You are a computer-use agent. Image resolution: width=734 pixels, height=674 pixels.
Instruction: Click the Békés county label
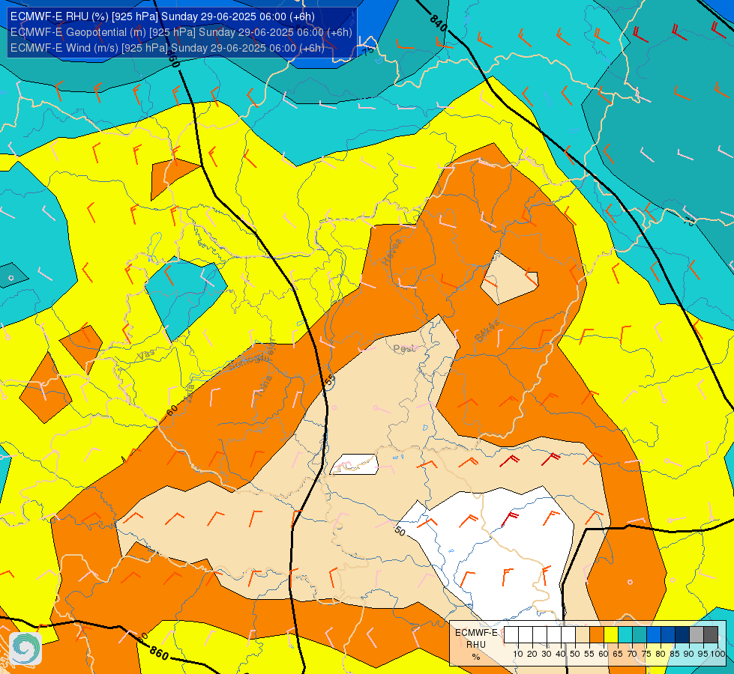click(487, 331)
